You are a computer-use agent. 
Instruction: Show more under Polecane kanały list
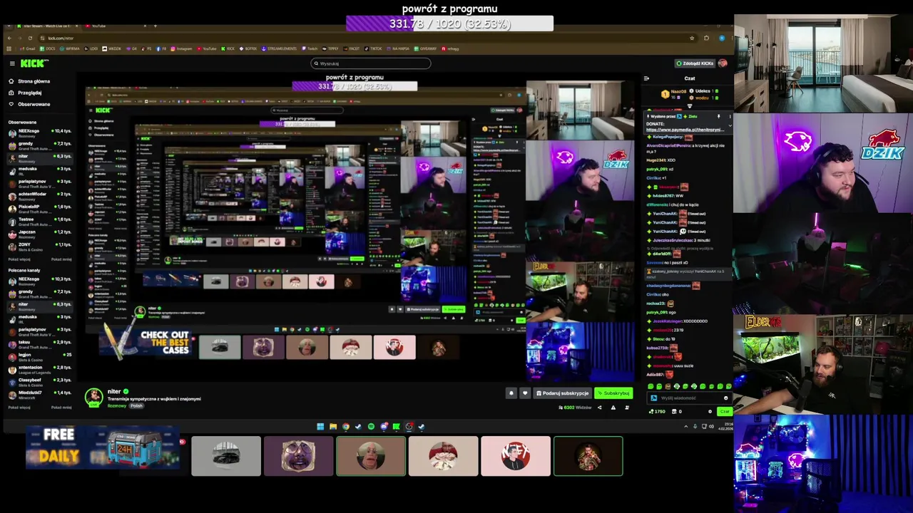(x=19, y=408)
